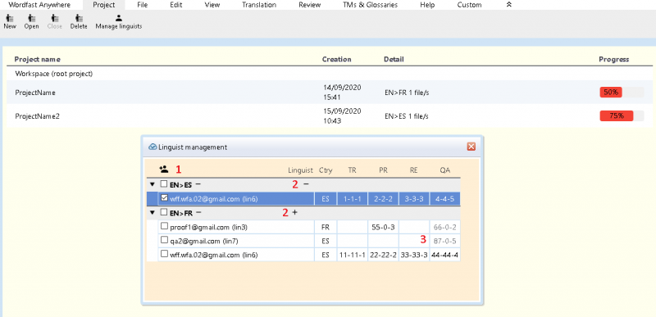656x317 pixels.
Task: Check proof1@gmail.com (lin3) checkbox
Action: (x=165, y=226)
